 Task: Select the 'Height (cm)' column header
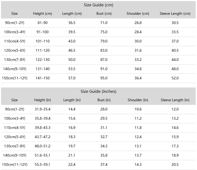pos(43,13)
